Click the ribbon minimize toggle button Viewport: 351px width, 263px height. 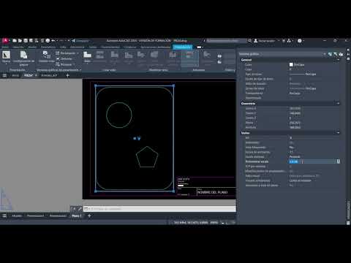(x=200, y=47)
